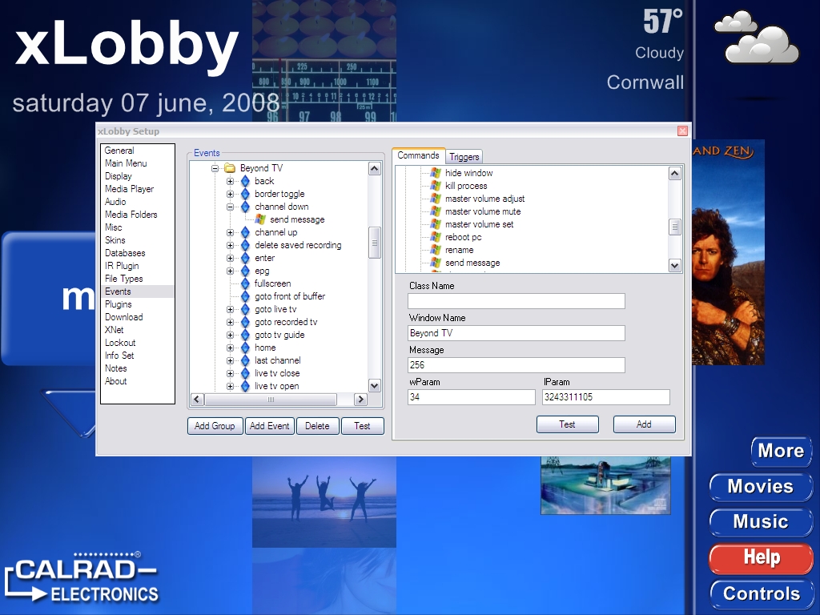This screenshot has height=615, width=820.
Task: Click the diamond icon beside back event
Action: point(245,181)
